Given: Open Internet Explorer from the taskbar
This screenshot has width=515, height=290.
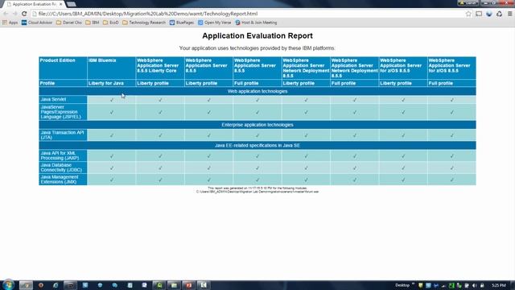Looking at the screenshot, I should point(56,285).
